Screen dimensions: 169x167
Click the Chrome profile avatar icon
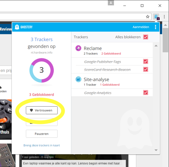[111, 3]
